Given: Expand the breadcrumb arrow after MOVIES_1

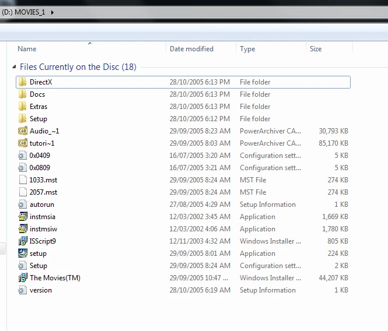Looking at the screenshot, I should coord(52,12).
